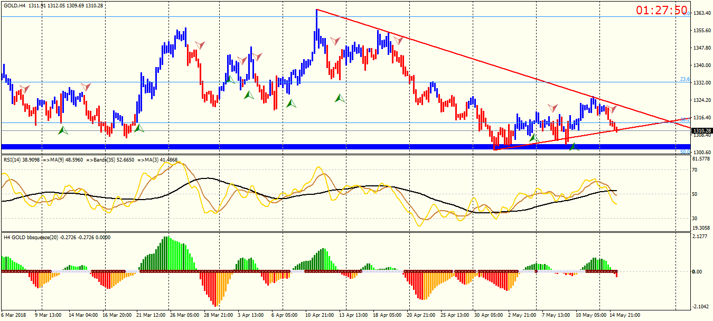Viewport: 713px width, 321px height.
Task: Click the 25 Apr 13:00 time label
Action: point(456,315)
